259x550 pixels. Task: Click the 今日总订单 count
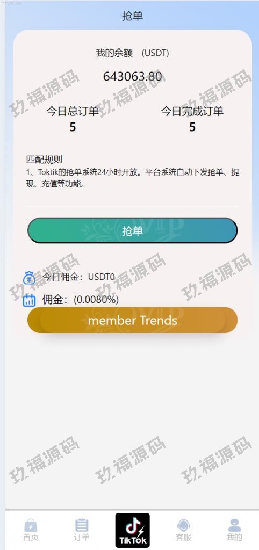click(73, 127)
